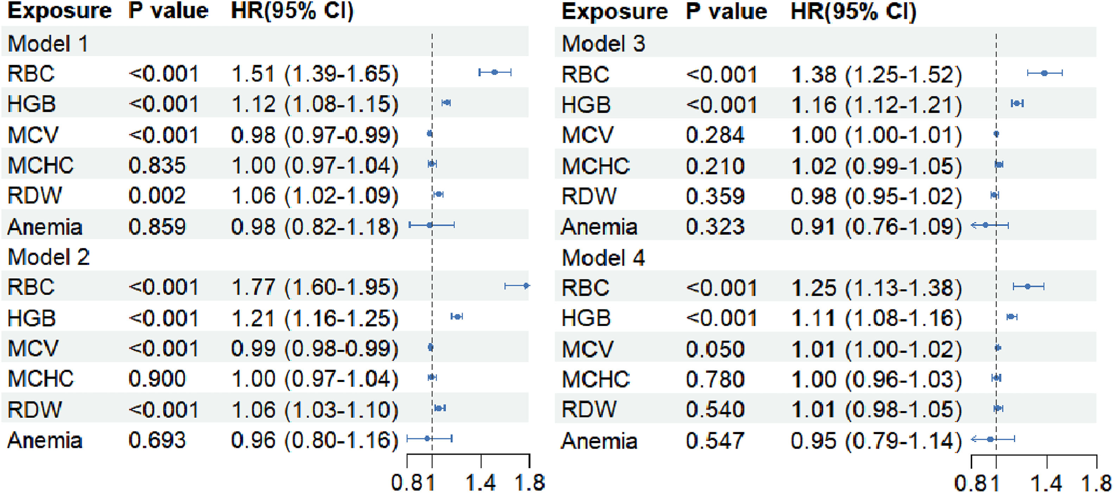Click the 1.4 axis label in left plot

tap(481, 482)
